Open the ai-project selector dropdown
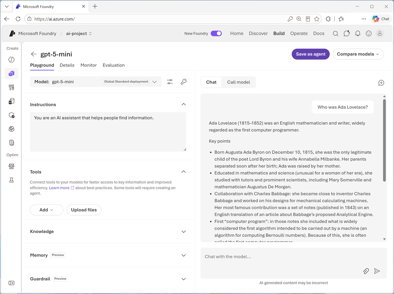394x294 pixels. point(79,33)
